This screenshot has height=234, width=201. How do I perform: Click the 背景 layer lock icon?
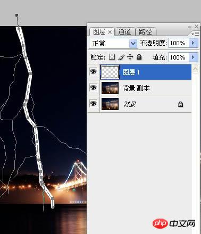pyautogui.click(x=180, y=104)
